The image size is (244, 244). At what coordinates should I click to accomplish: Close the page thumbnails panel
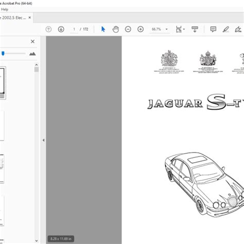click(32, 41)
